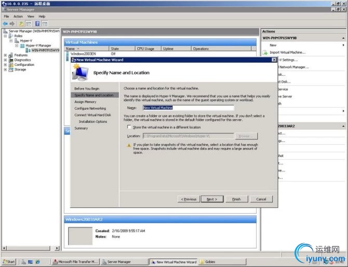Click Show Desktop quick launch icon
The height and width of the screenshot is (267, 348).
click(31, 262)
